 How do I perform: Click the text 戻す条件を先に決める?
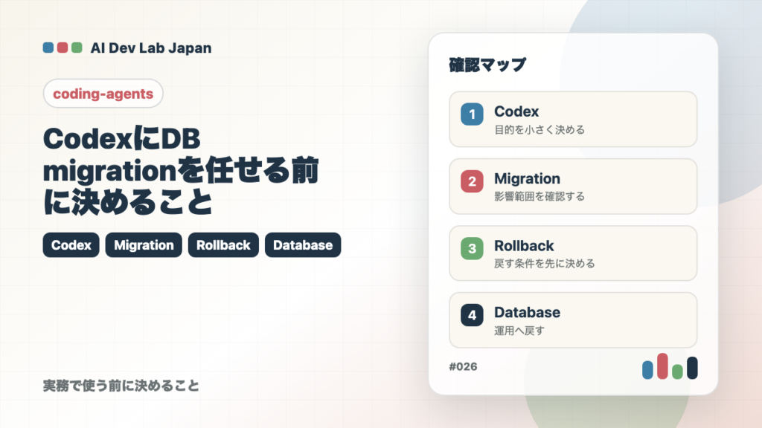pyautogui.click(x=544, y=264)
